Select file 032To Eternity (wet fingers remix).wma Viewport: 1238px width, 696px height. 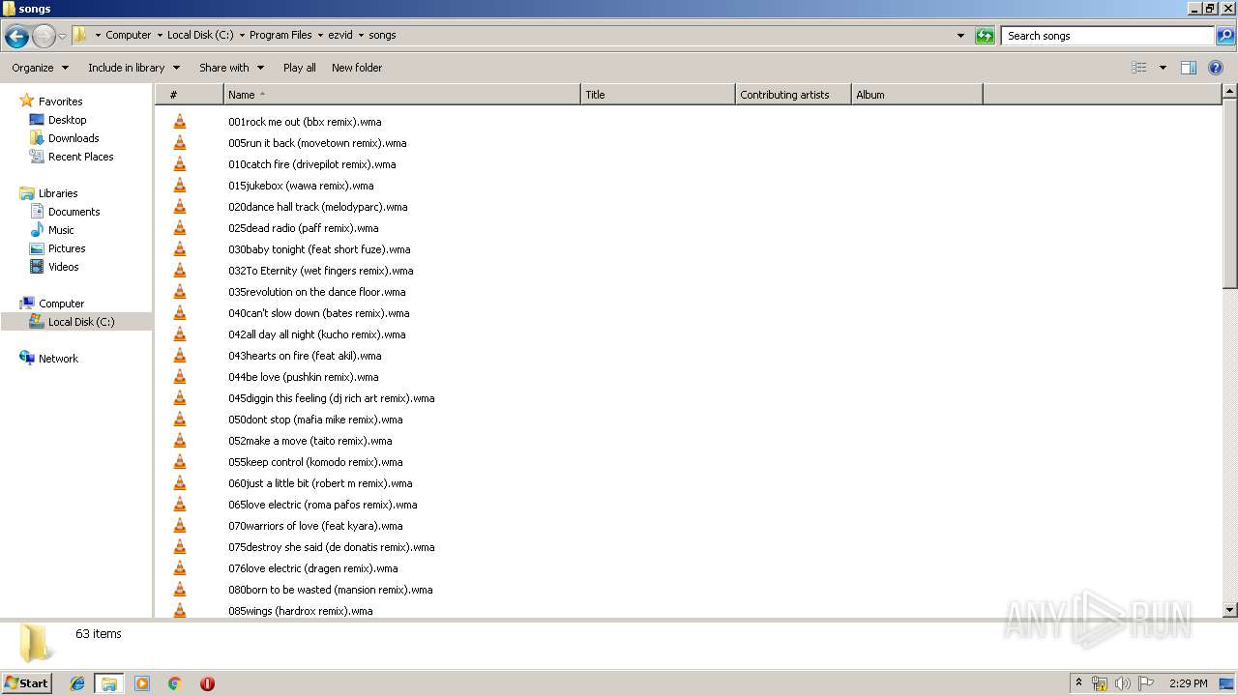click(x=320, y=271)
